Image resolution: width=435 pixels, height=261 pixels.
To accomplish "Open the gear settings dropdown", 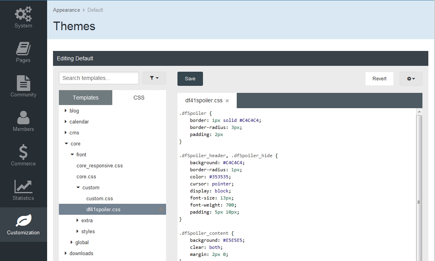I will (x=411, y=78).
